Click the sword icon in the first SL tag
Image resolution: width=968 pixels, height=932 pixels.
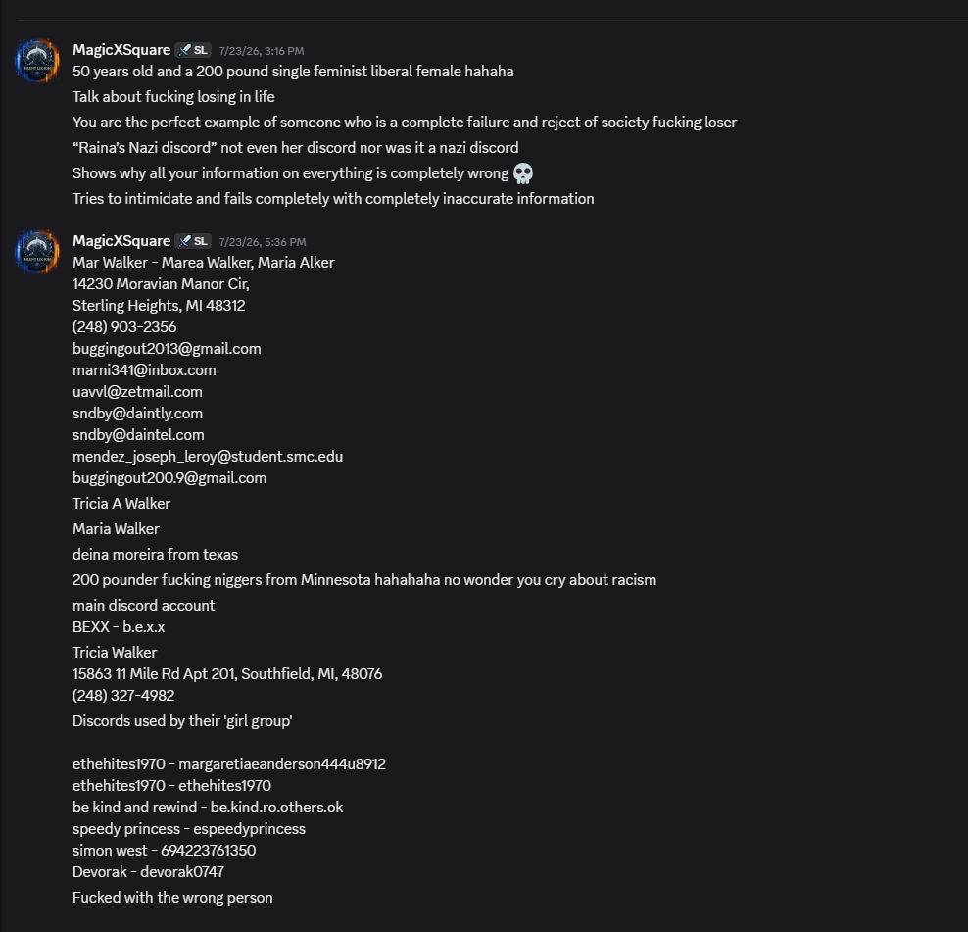tap(184, 50)
